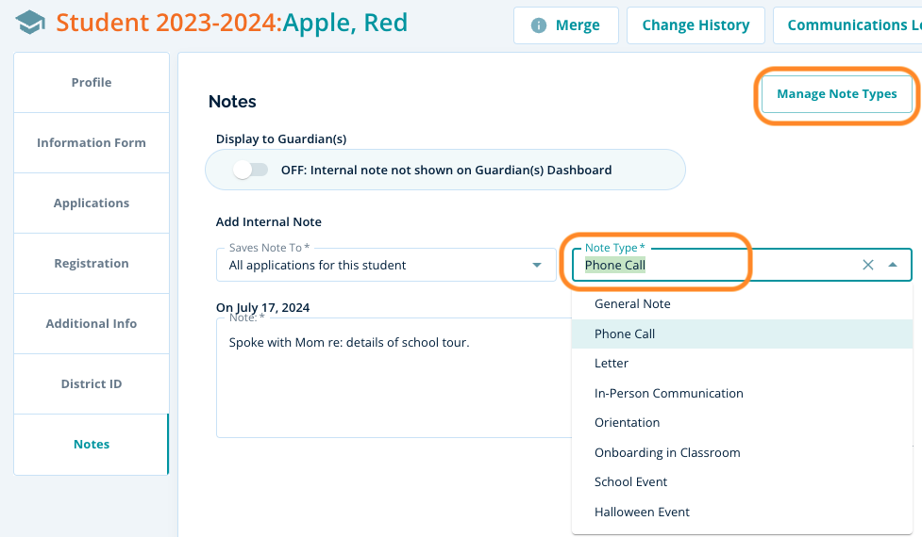Choose Onboarding in Classroom option
This screenshot has height=537, width=922.
pyautogui.click(x=666, y=453)
